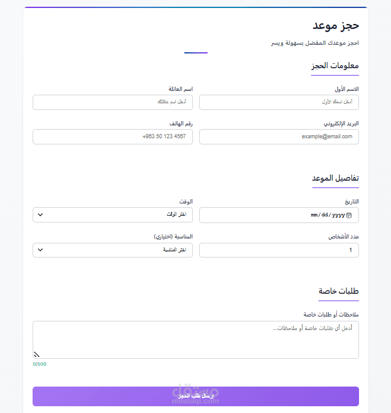The image size is (391, 413).
Task: Submit the form with إرسال طلب الحجز button
Action: point(195,396)
